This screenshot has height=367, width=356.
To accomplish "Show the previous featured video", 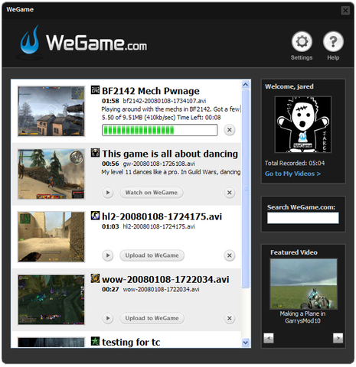I will (269, 338).
